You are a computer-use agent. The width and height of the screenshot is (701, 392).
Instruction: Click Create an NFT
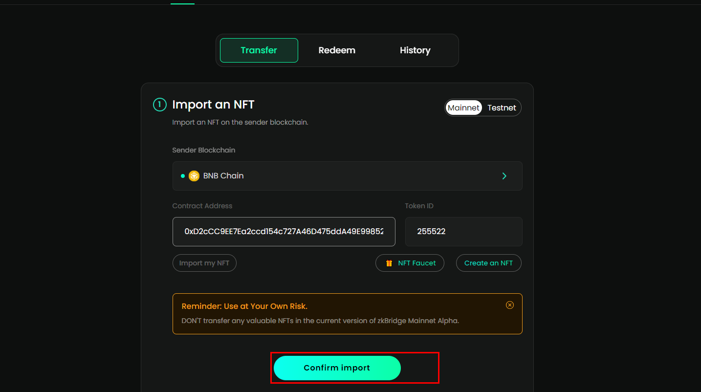pos(488,263)
